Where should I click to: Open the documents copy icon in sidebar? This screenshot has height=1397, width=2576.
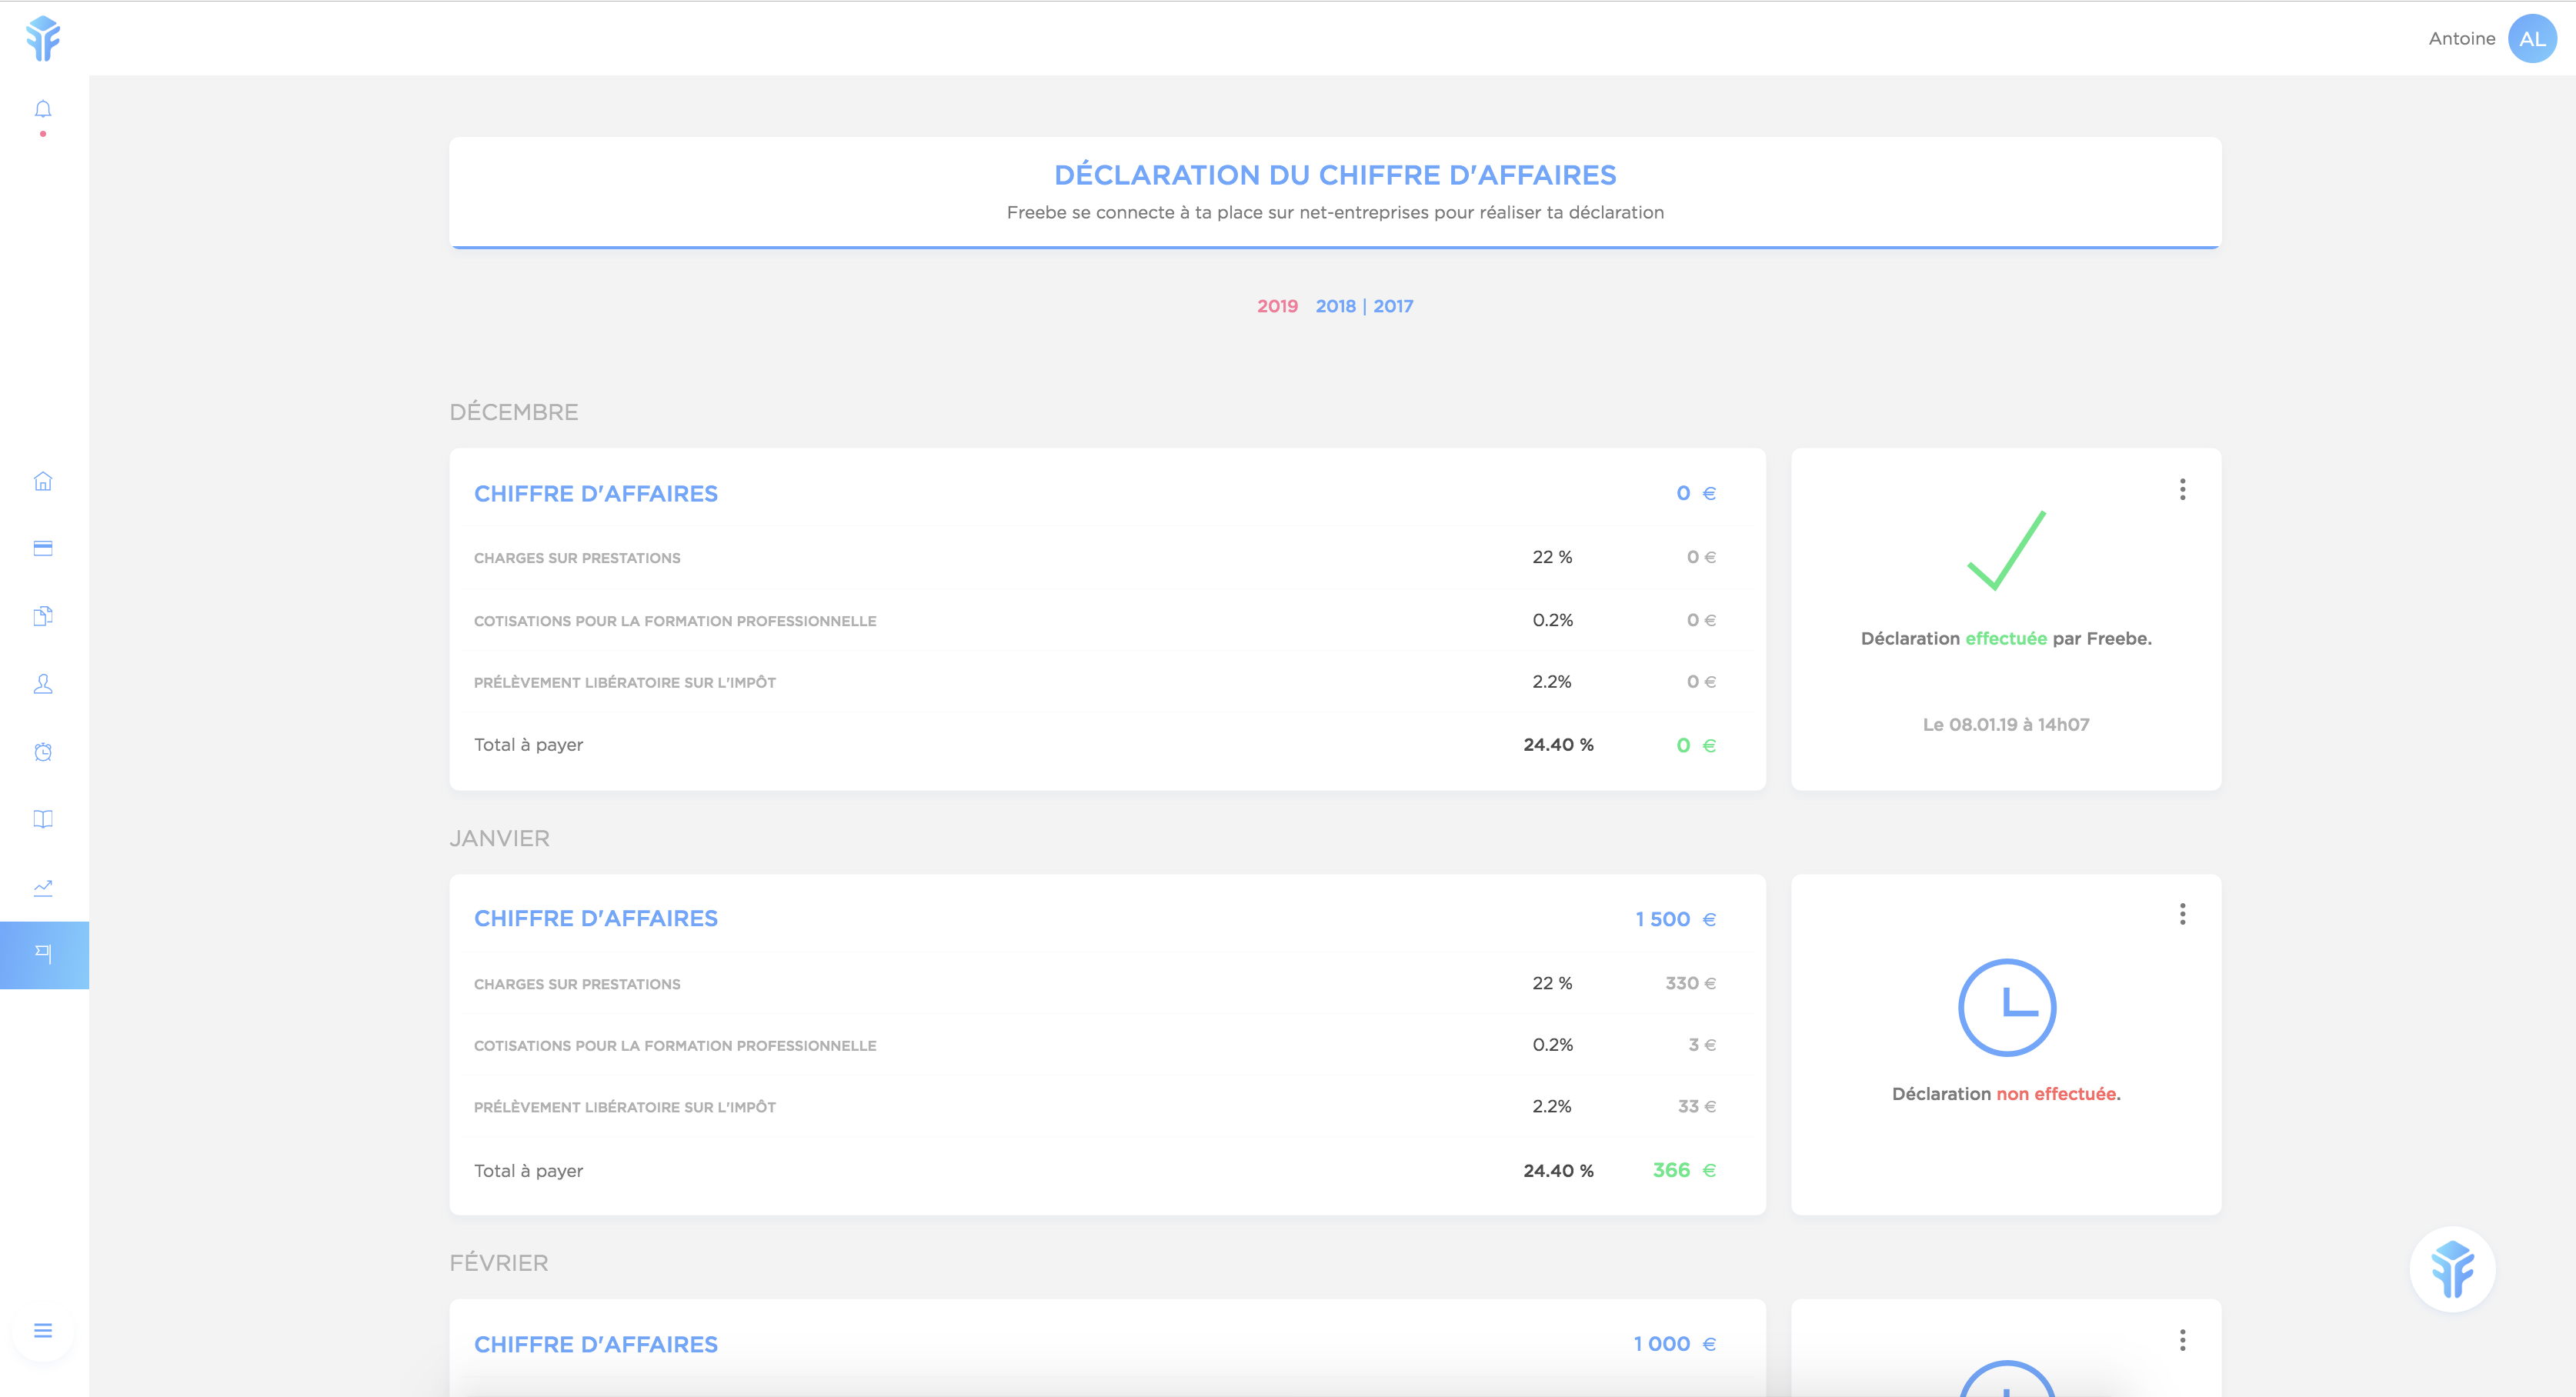[x=43, y=615]
